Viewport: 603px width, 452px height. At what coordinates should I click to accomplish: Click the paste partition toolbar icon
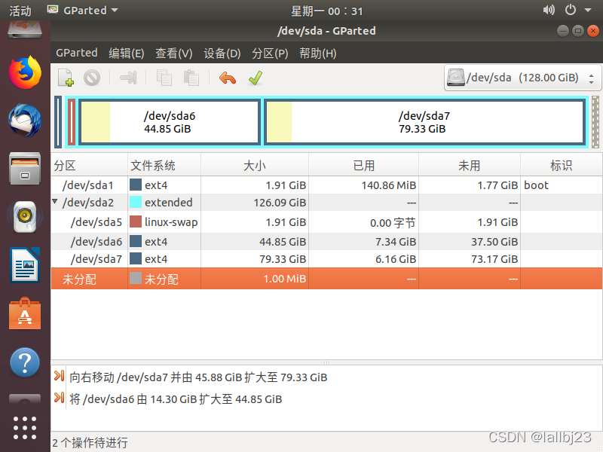[191, 78]
